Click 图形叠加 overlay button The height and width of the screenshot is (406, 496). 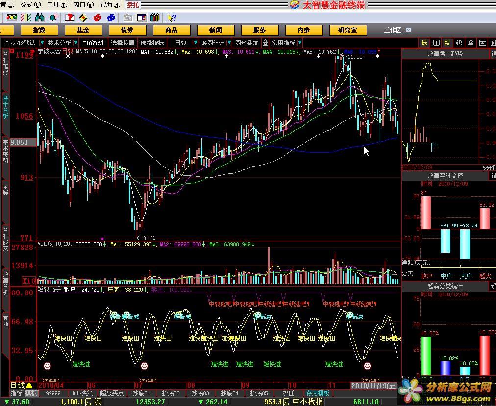247,43
